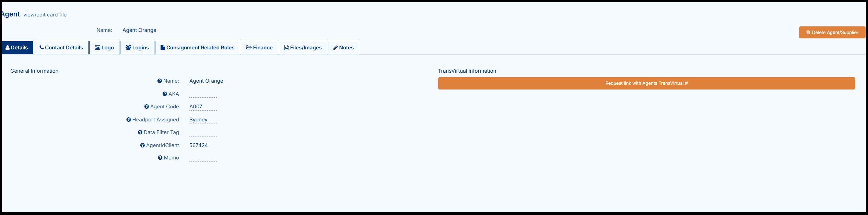Viewport: 868px width, 215px height.
Task: Click the Data Filter Tag help icon
Action: pyautogui.click(x=140, y=132)
